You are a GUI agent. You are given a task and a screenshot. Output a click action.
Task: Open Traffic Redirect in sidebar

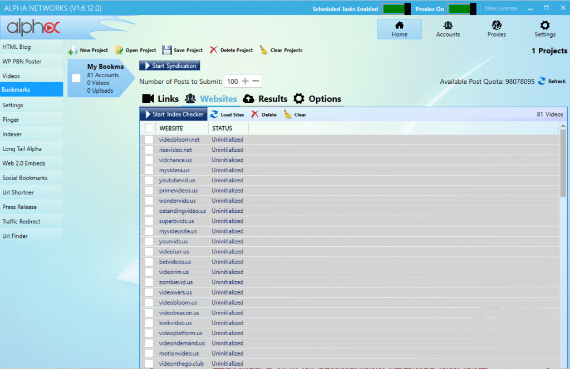(31, 221)
